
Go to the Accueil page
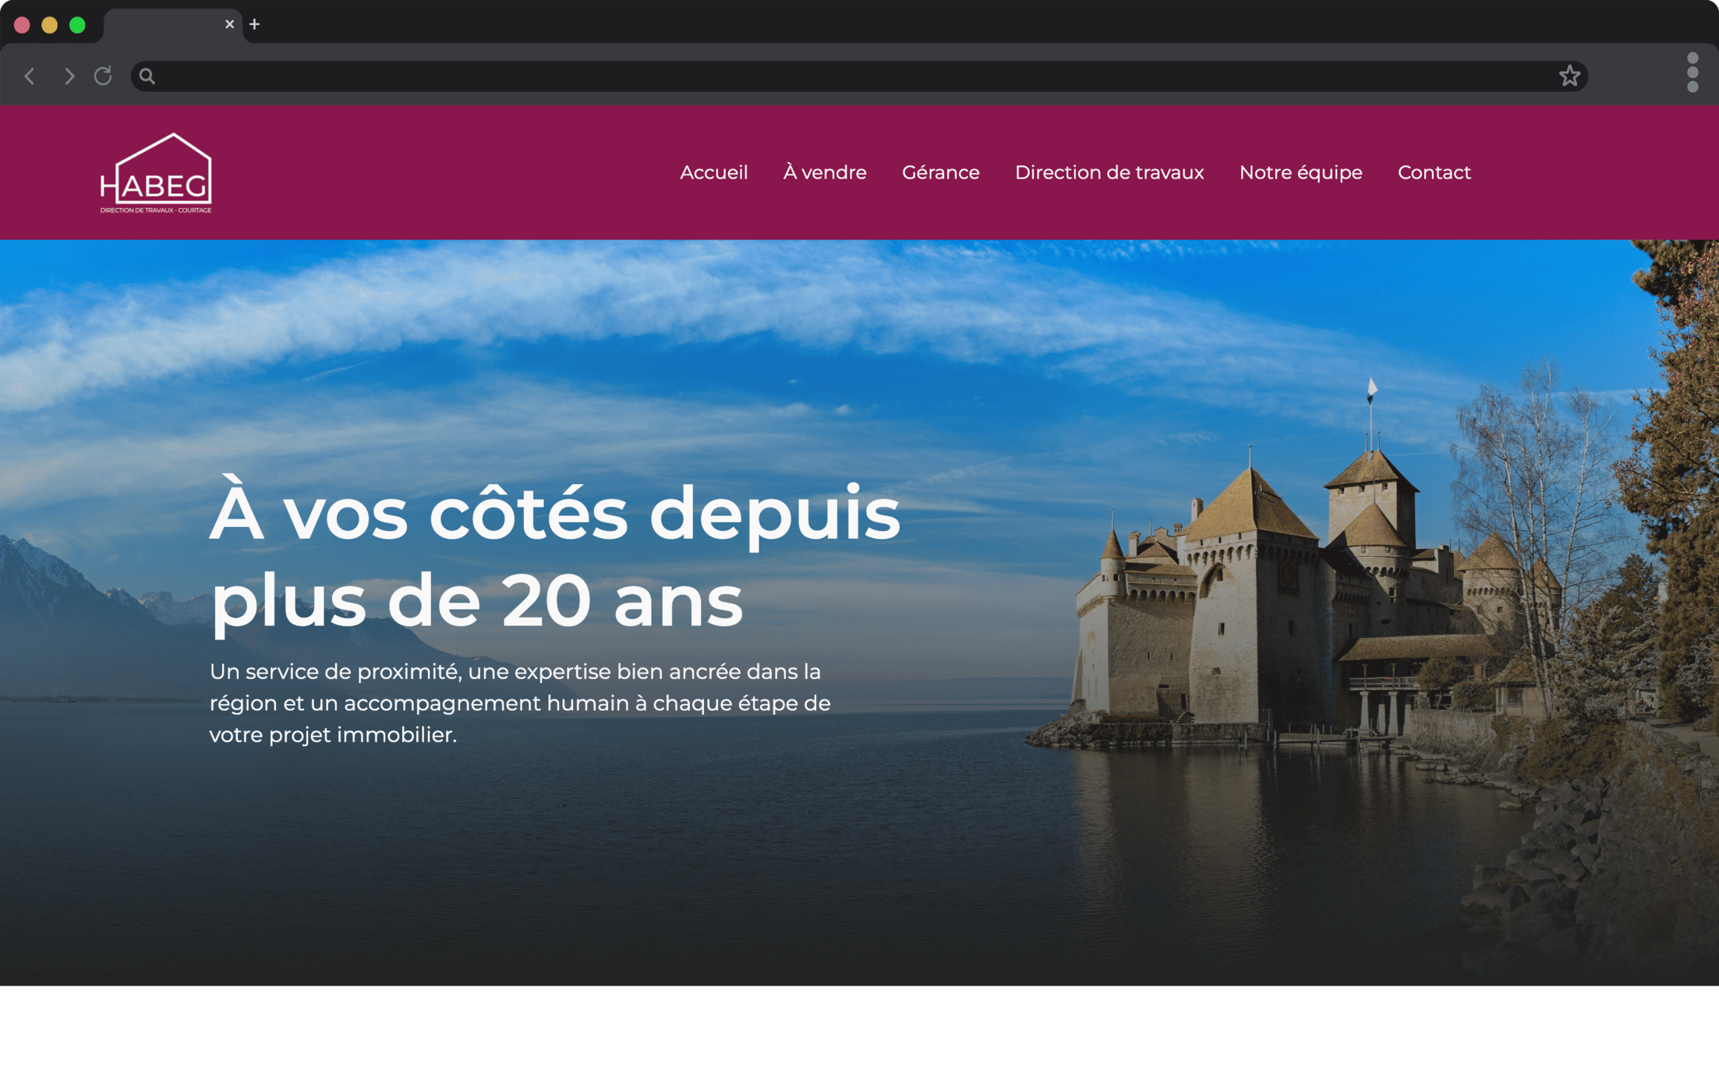click(x=713, y=172)
